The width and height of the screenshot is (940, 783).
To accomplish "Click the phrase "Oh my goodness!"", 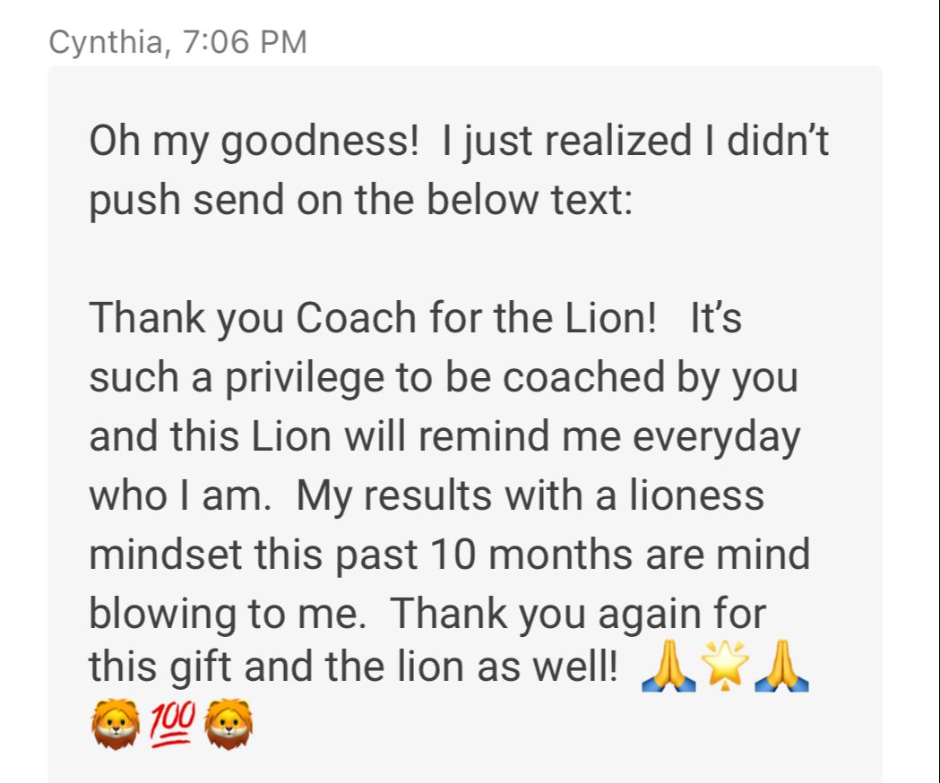I will (x=254, y=142).
